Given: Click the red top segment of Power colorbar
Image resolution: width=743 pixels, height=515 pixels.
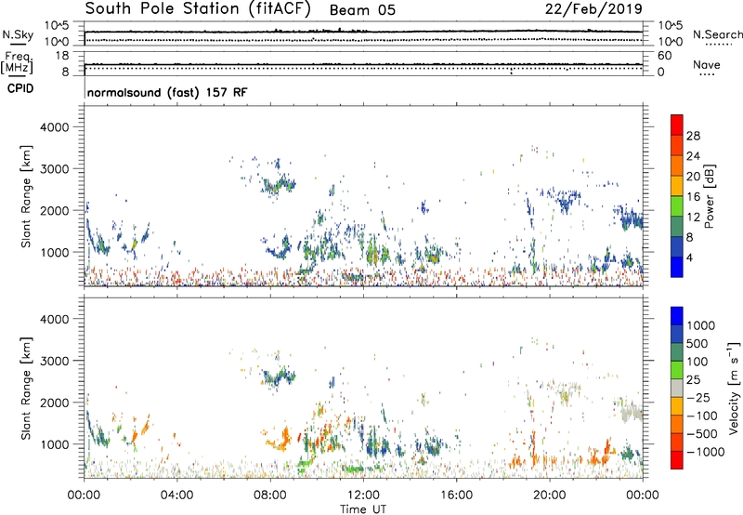Looking at the screenshot, I should [677, 125].
